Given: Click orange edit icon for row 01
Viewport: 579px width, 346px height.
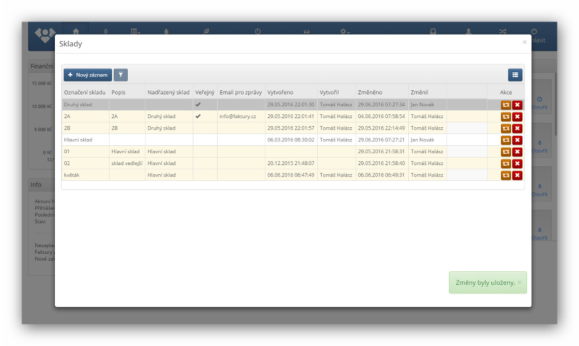Looking at the screenshot, I should 505,152.
